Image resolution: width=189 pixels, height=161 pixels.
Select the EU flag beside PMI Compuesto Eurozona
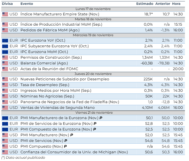click(5, 129)
